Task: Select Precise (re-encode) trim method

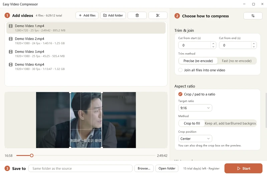Action: [198, 61]
